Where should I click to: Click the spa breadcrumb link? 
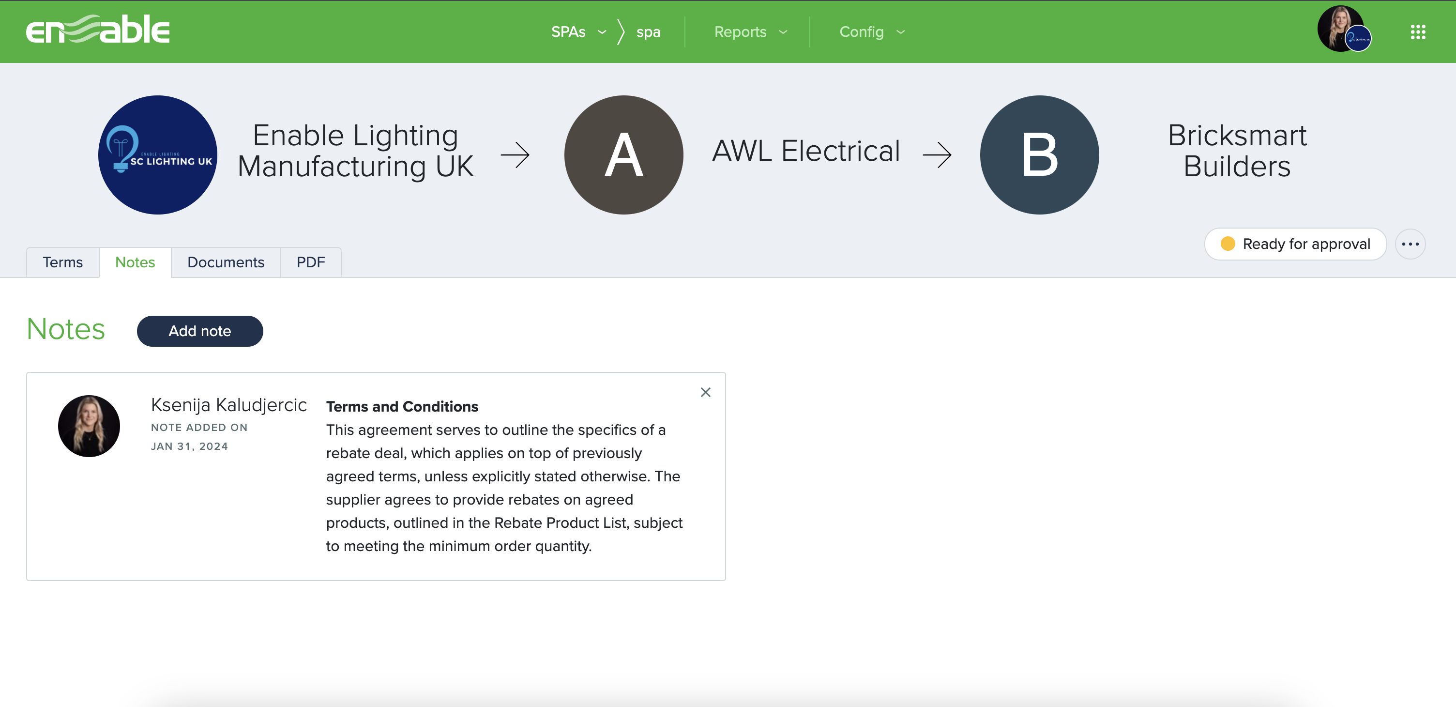pos(648,32)
